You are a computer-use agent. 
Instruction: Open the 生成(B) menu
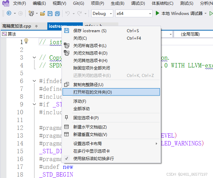pyautogui.click(x=118, y=3)
